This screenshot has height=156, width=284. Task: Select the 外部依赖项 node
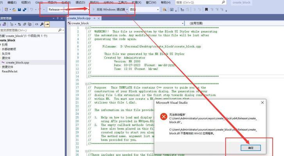[9, 49]
